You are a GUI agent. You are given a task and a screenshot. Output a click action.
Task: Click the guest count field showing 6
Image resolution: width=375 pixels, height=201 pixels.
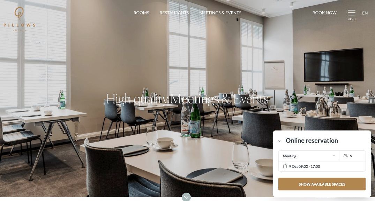pos(352,156)
